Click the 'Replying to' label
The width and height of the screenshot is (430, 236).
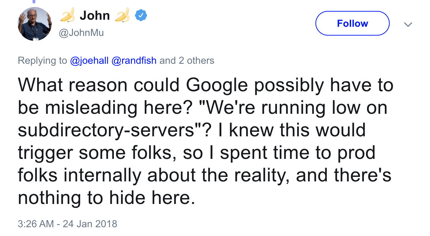42,61
